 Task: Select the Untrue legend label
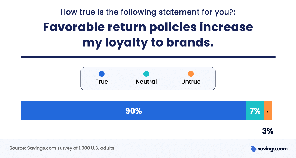pyautogui.click(x=191, y=82)
